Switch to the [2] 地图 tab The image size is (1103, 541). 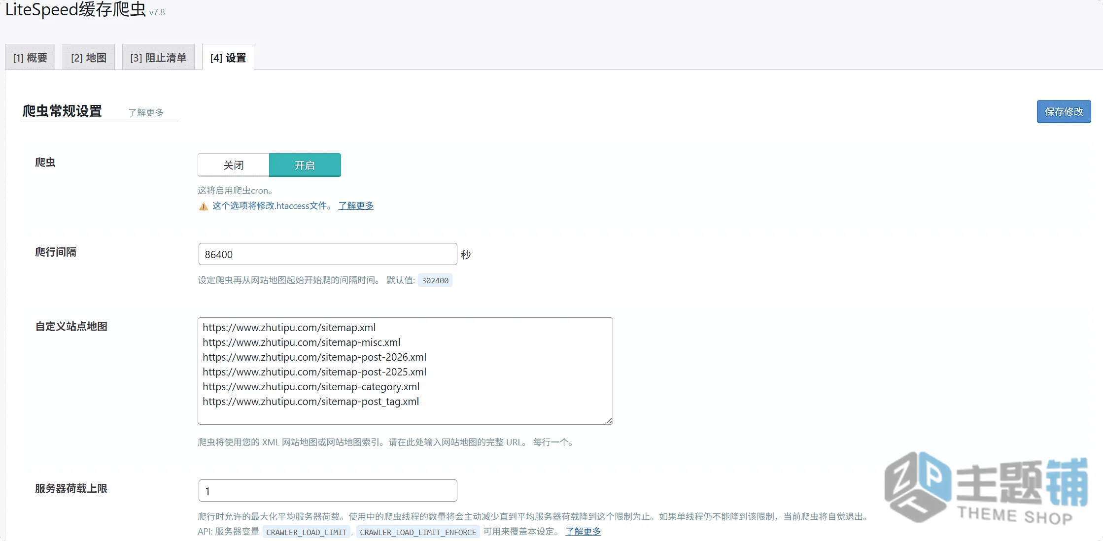[x=89, y=58]
